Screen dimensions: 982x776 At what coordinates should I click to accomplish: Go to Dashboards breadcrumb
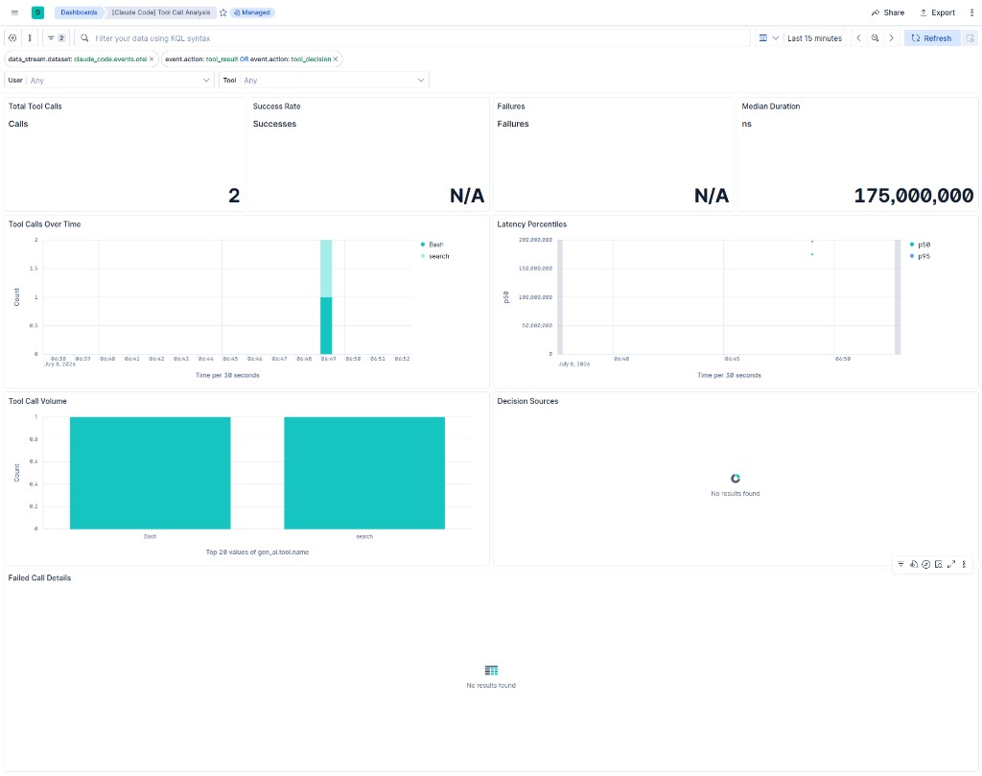pyautogui.click(x=79, y=12)
